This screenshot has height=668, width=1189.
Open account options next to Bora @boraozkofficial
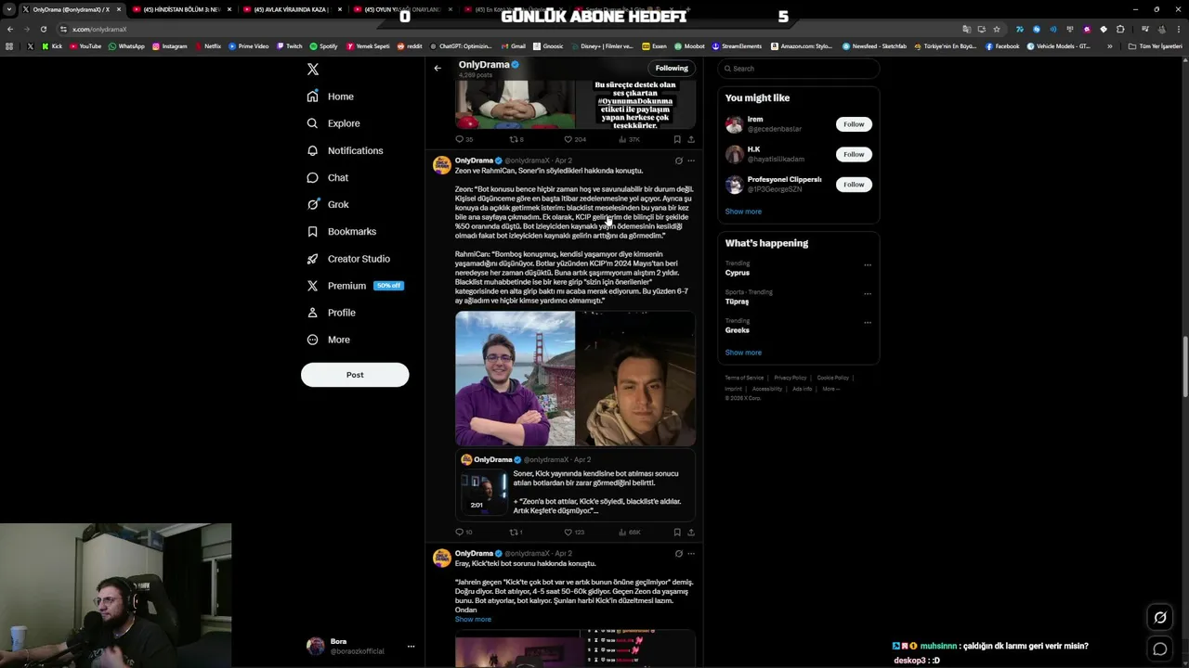point(411,647)
